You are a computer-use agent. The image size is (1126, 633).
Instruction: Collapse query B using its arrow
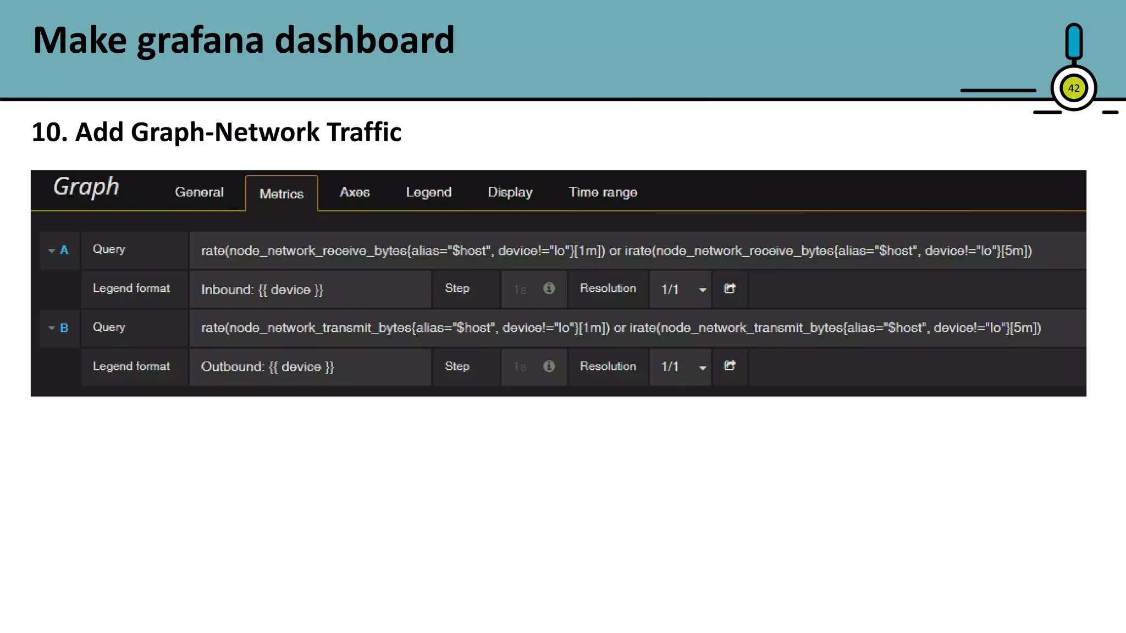click(x=52, y=328)
